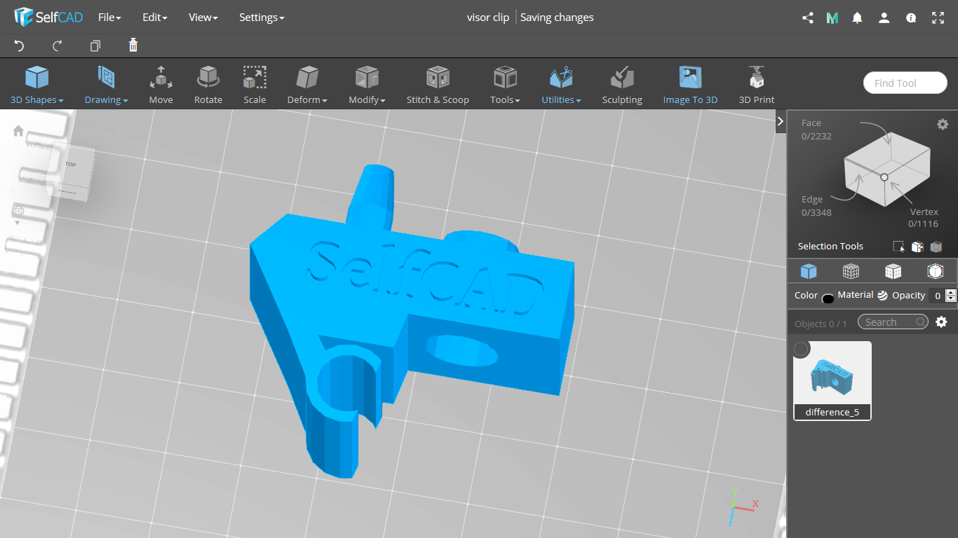Open Image To 3D tool
Image resolution: width=958 pixels, height=538 pixels.
(x=690, y=85)
